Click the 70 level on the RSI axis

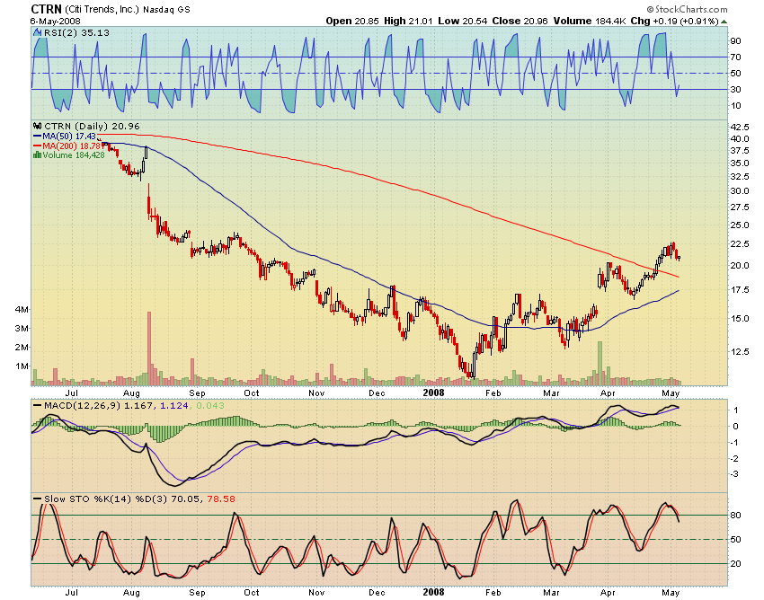pyautogui.click(x=735, y=57)
